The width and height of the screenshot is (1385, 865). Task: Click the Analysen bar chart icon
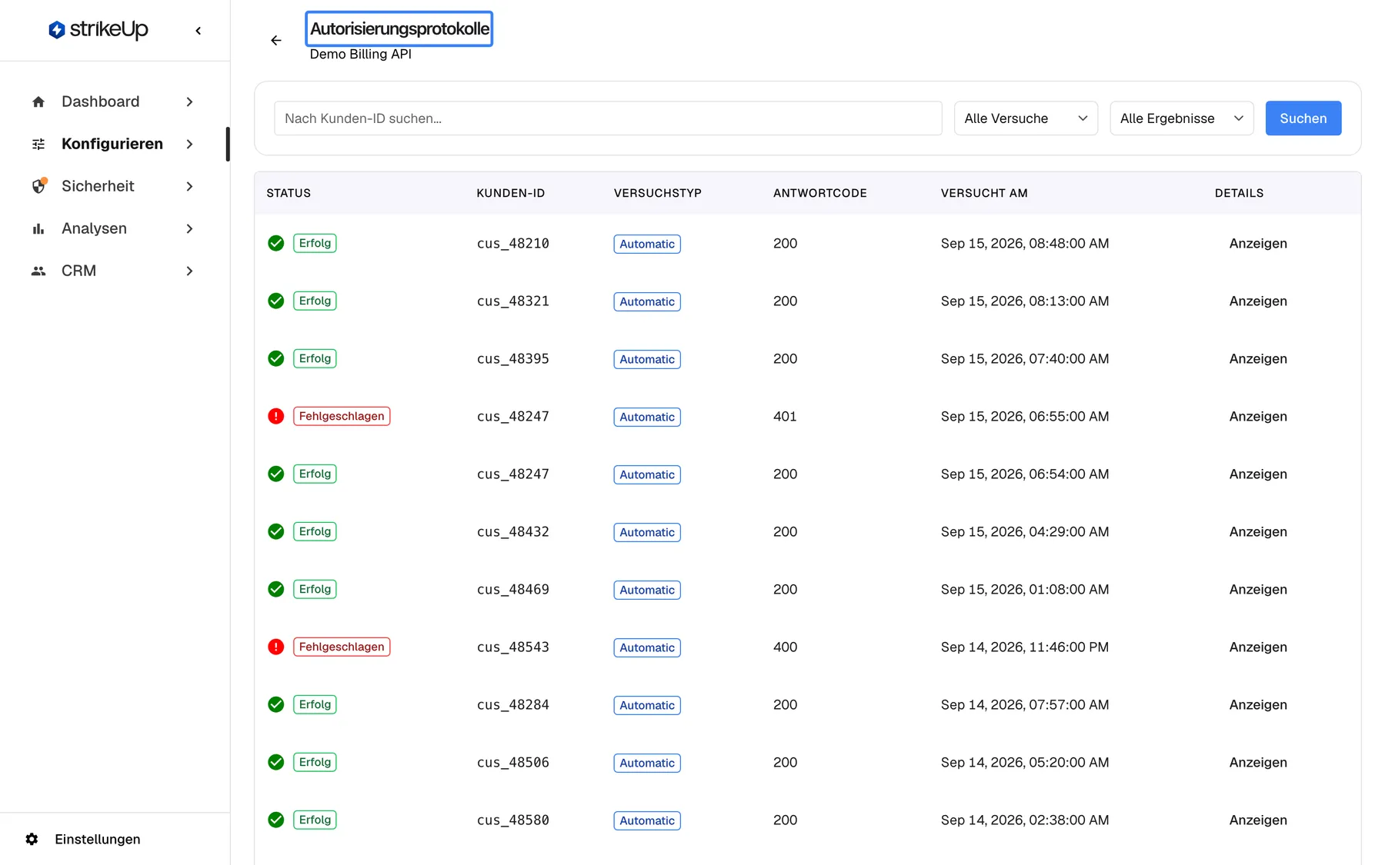[38, 228]
